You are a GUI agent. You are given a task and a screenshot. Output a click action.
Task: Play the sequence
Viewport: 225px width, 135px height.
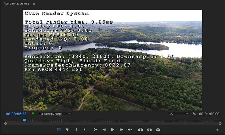[113, 130]
